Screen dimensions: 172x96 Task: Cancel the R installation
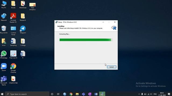[x=112, y=67]
